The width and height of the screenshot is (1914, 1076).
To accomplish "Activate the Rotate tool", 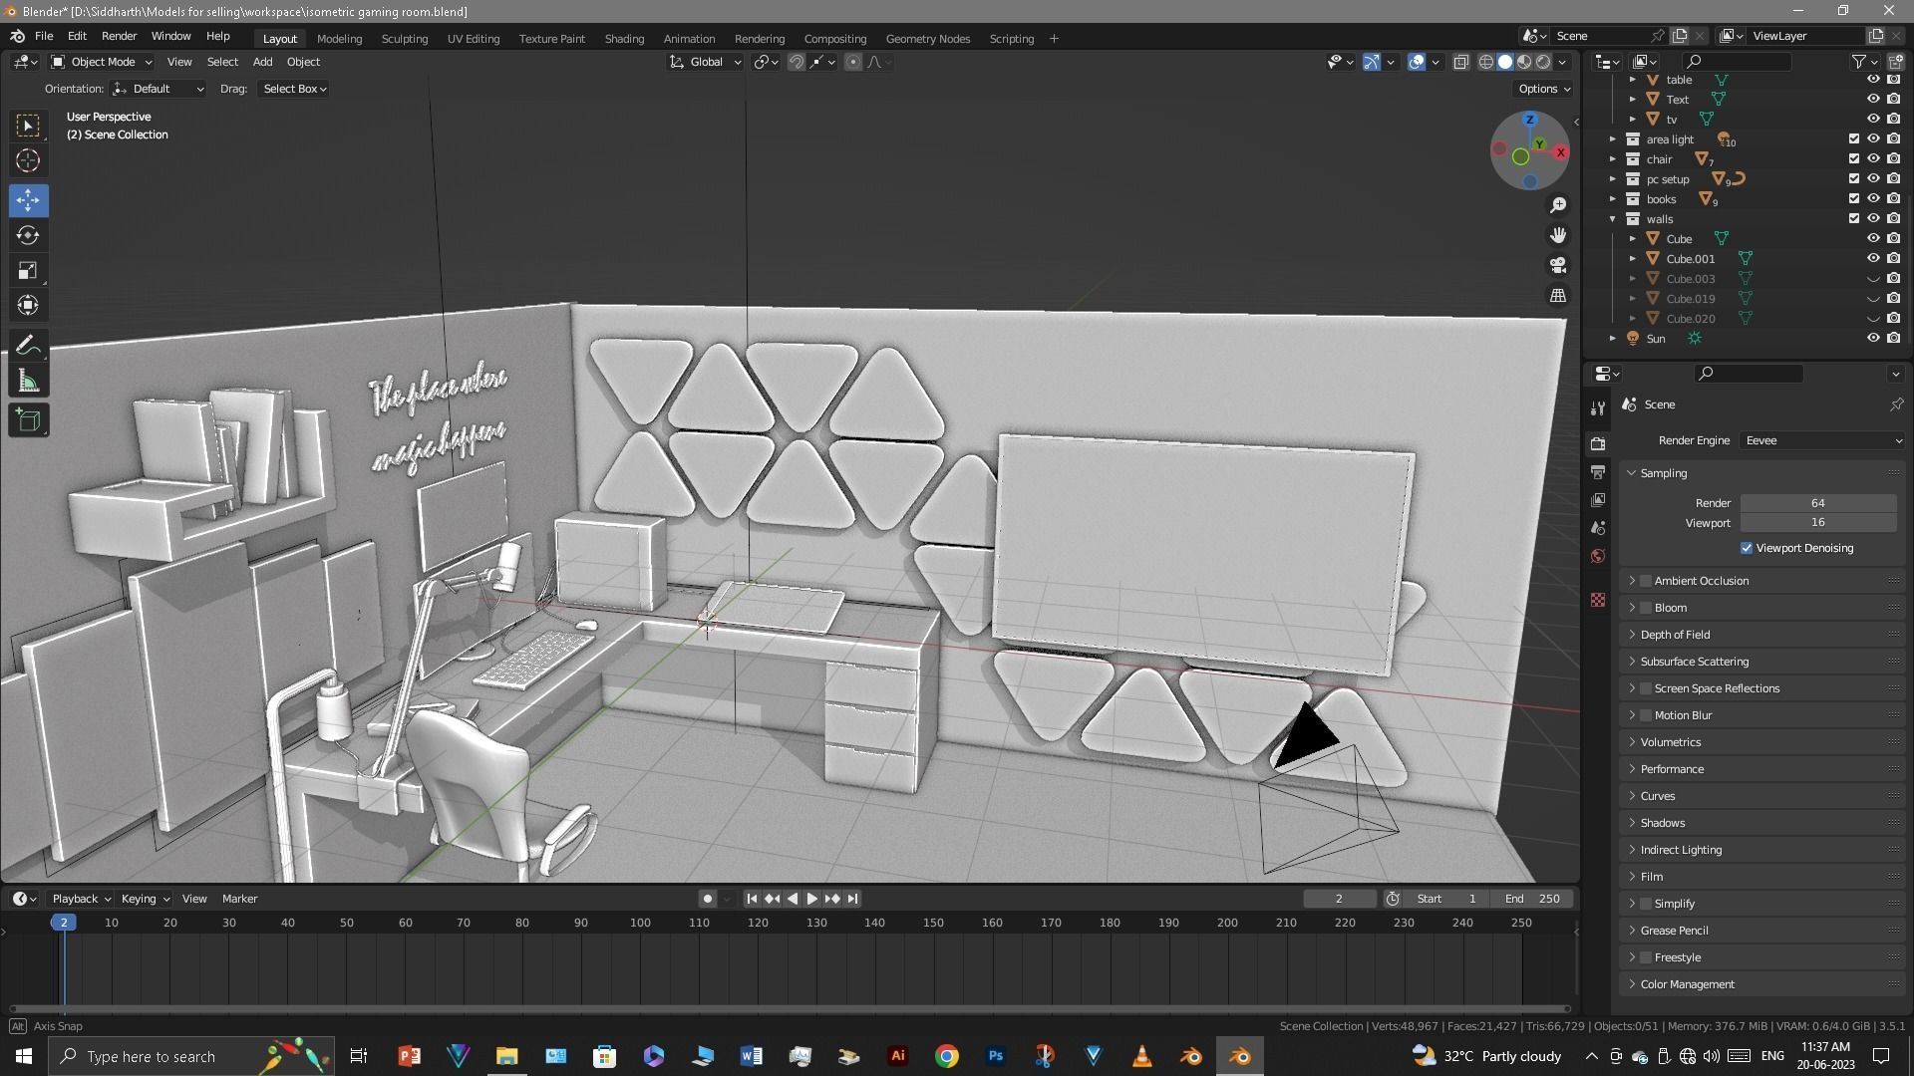I will coord(28,235).
